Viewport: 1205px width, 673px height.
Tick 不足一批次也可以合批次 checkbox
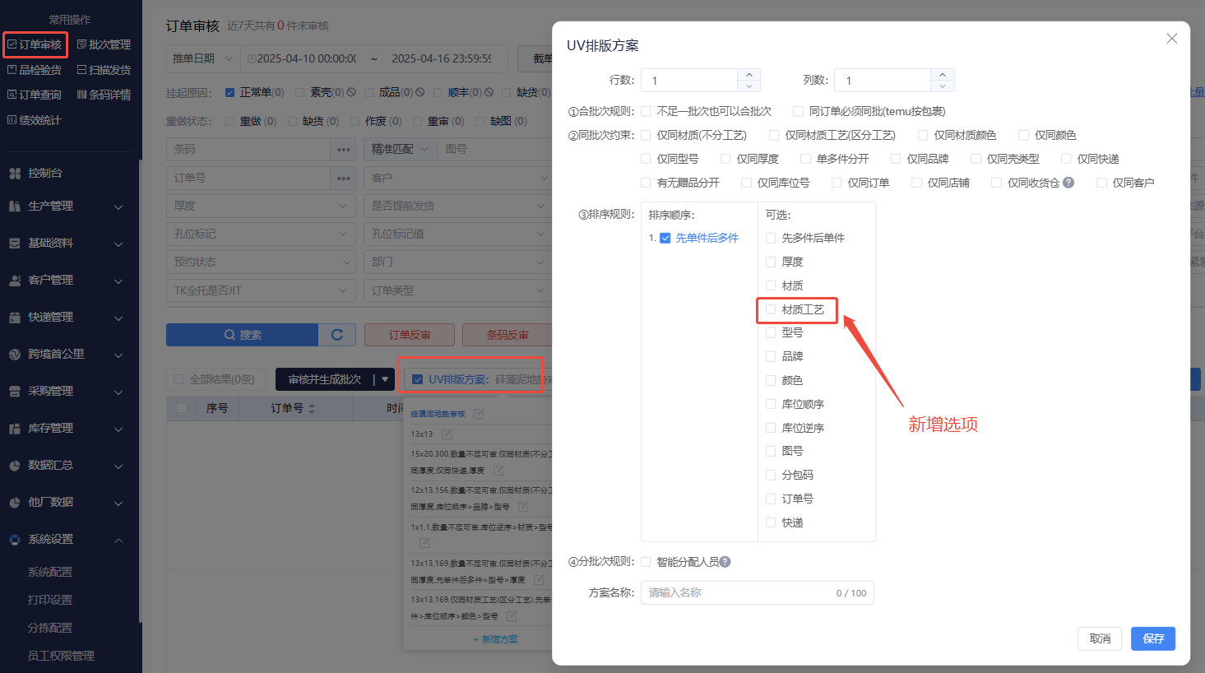[x=647, y=111]
